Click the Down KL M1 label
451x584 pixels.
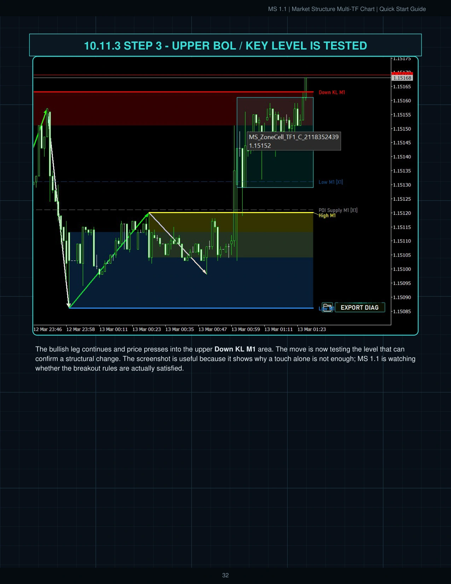pos(332,92)
